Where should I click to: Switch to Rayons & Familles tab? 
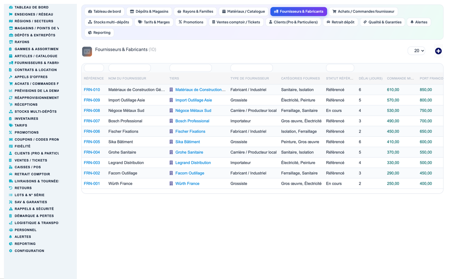[195, 12]
